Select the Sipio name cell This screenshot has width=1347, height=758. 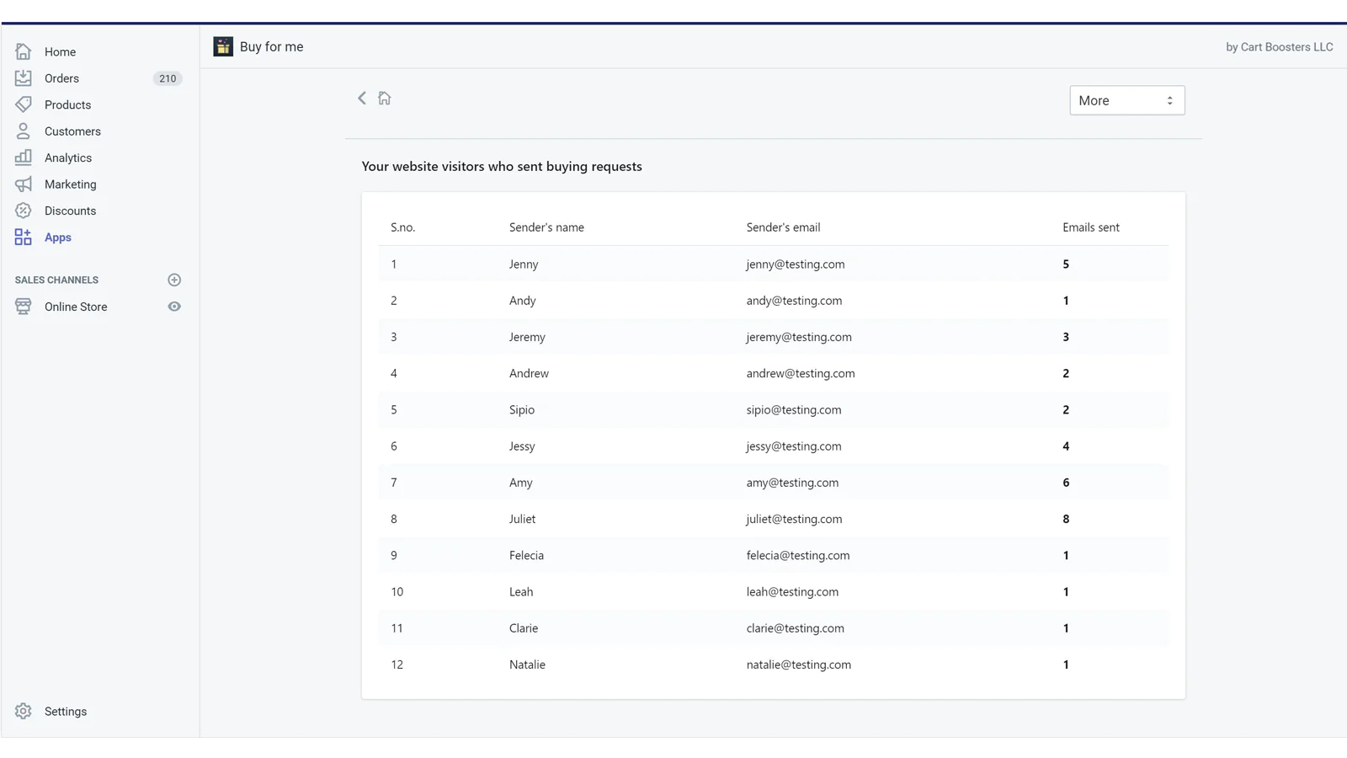tap(522, 410)
